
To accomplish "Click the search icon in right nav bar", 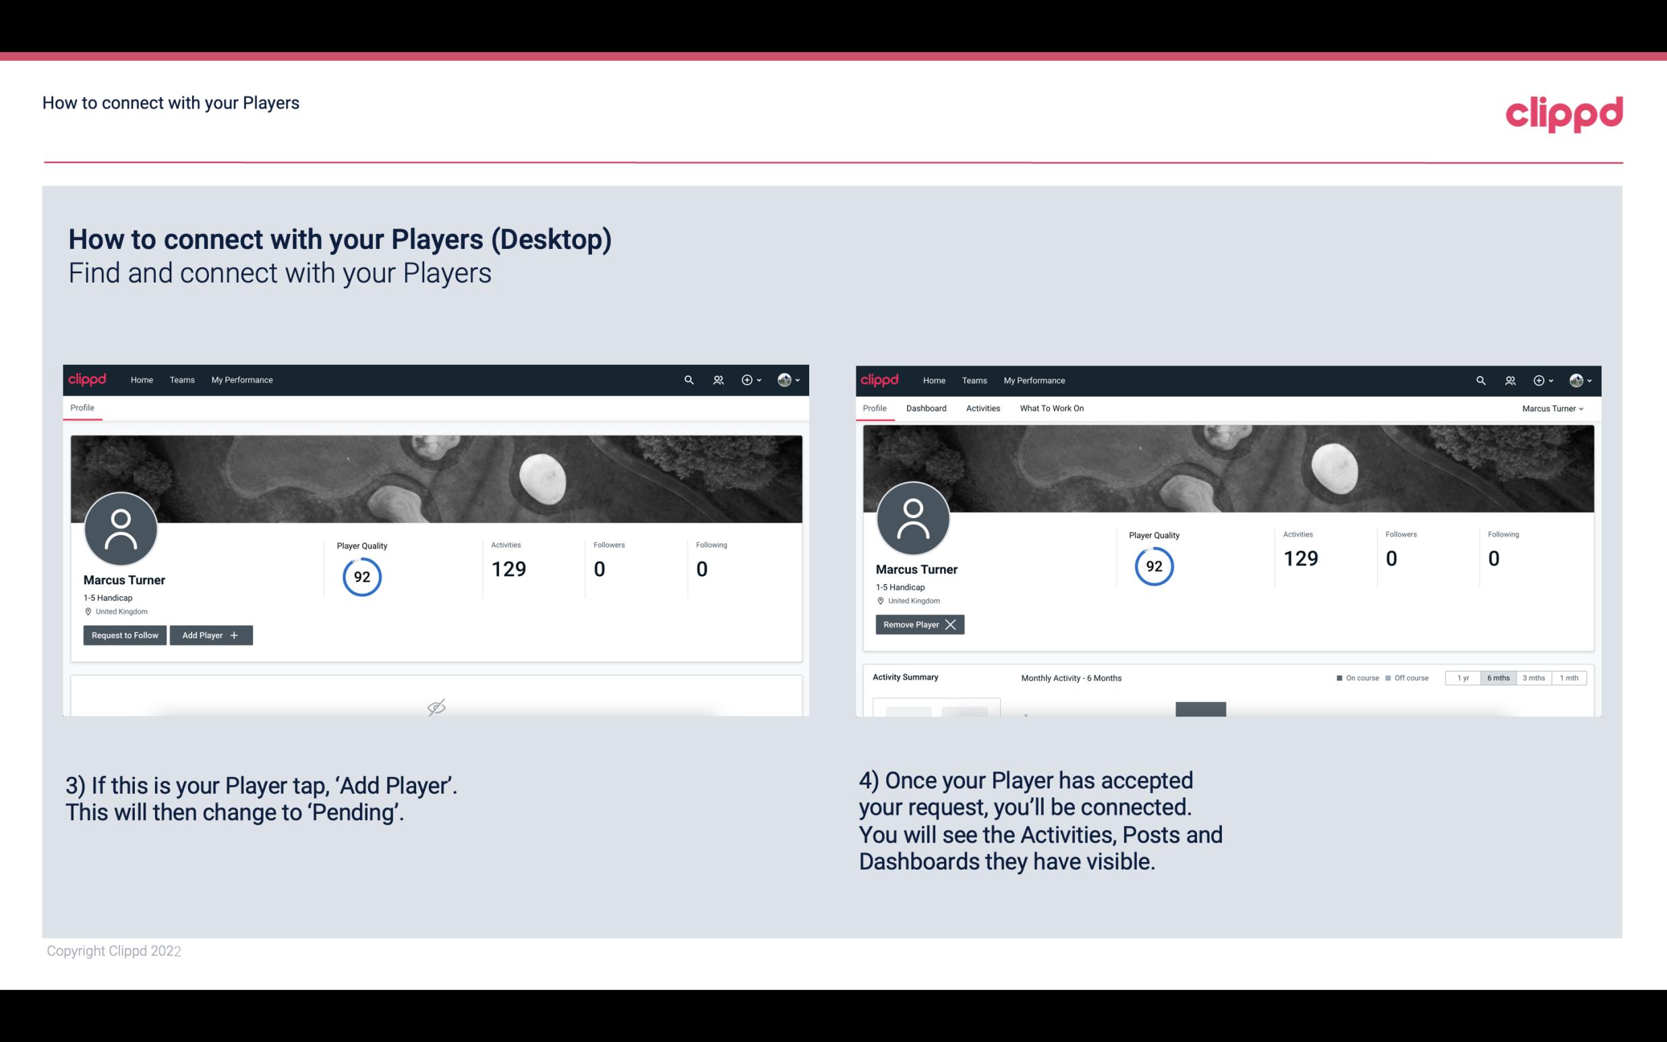I will pos(1478,379).
